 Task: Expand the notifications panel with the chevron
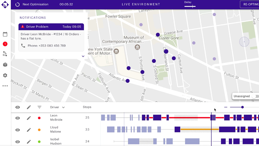(83, 56)
